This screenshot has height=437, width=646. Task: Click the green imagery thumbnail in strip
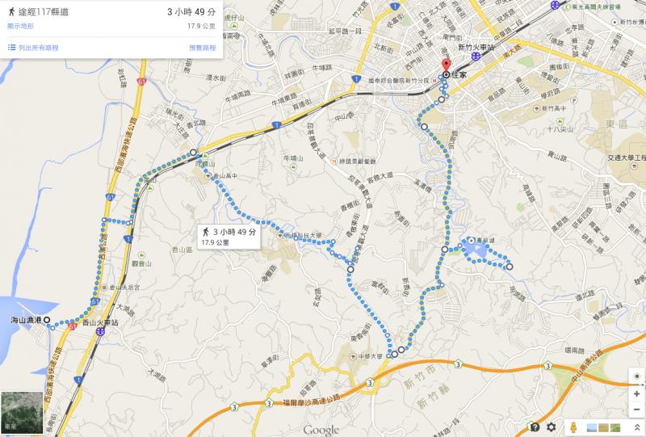coord(615,427)
